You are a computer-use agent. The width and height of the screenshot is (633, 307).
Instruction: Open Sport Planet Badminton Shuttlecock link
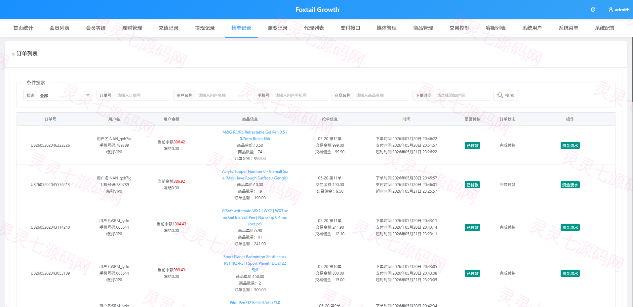[255, 263]
